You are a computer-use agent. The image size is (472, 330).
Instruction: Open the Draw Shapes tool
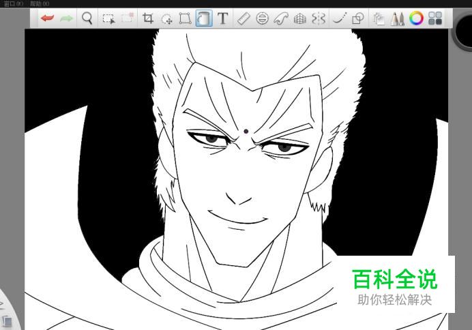[358, 18]
